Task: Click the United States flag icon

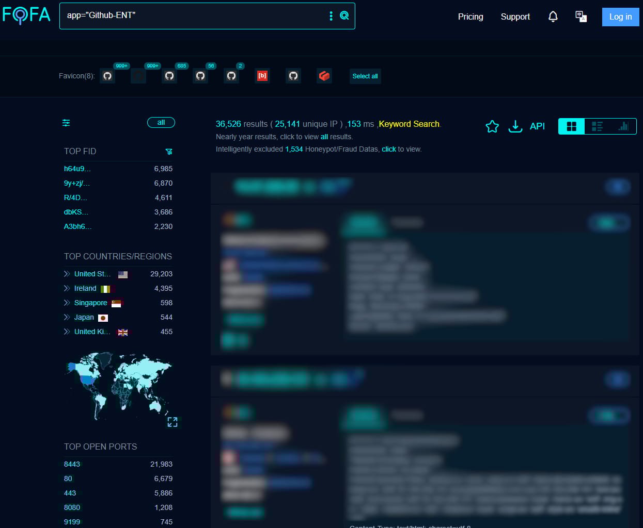Action: [123, 274]
